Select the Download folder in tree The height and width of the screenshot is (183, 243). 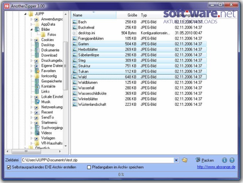[49, 55]
